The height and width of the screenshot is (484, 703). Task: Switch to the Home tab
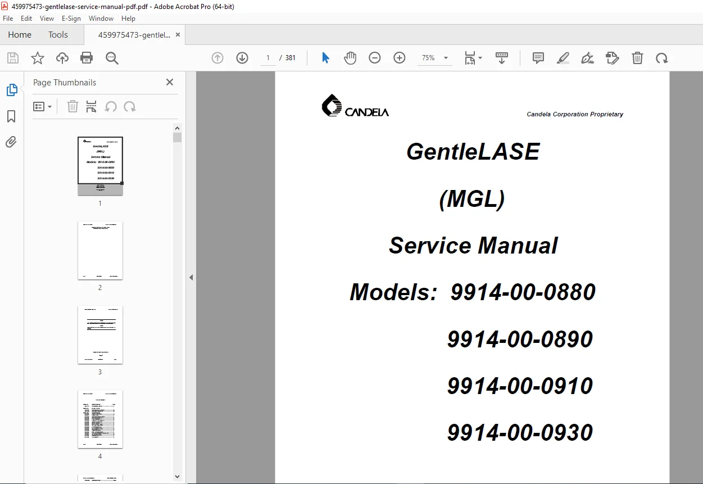pos(20,35)
